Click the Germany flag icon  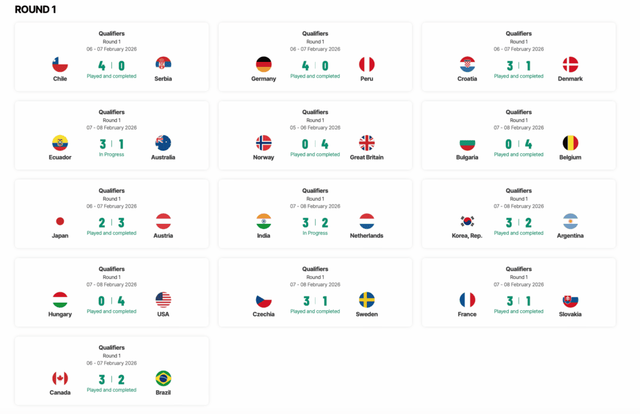click(x=264, y=64)
